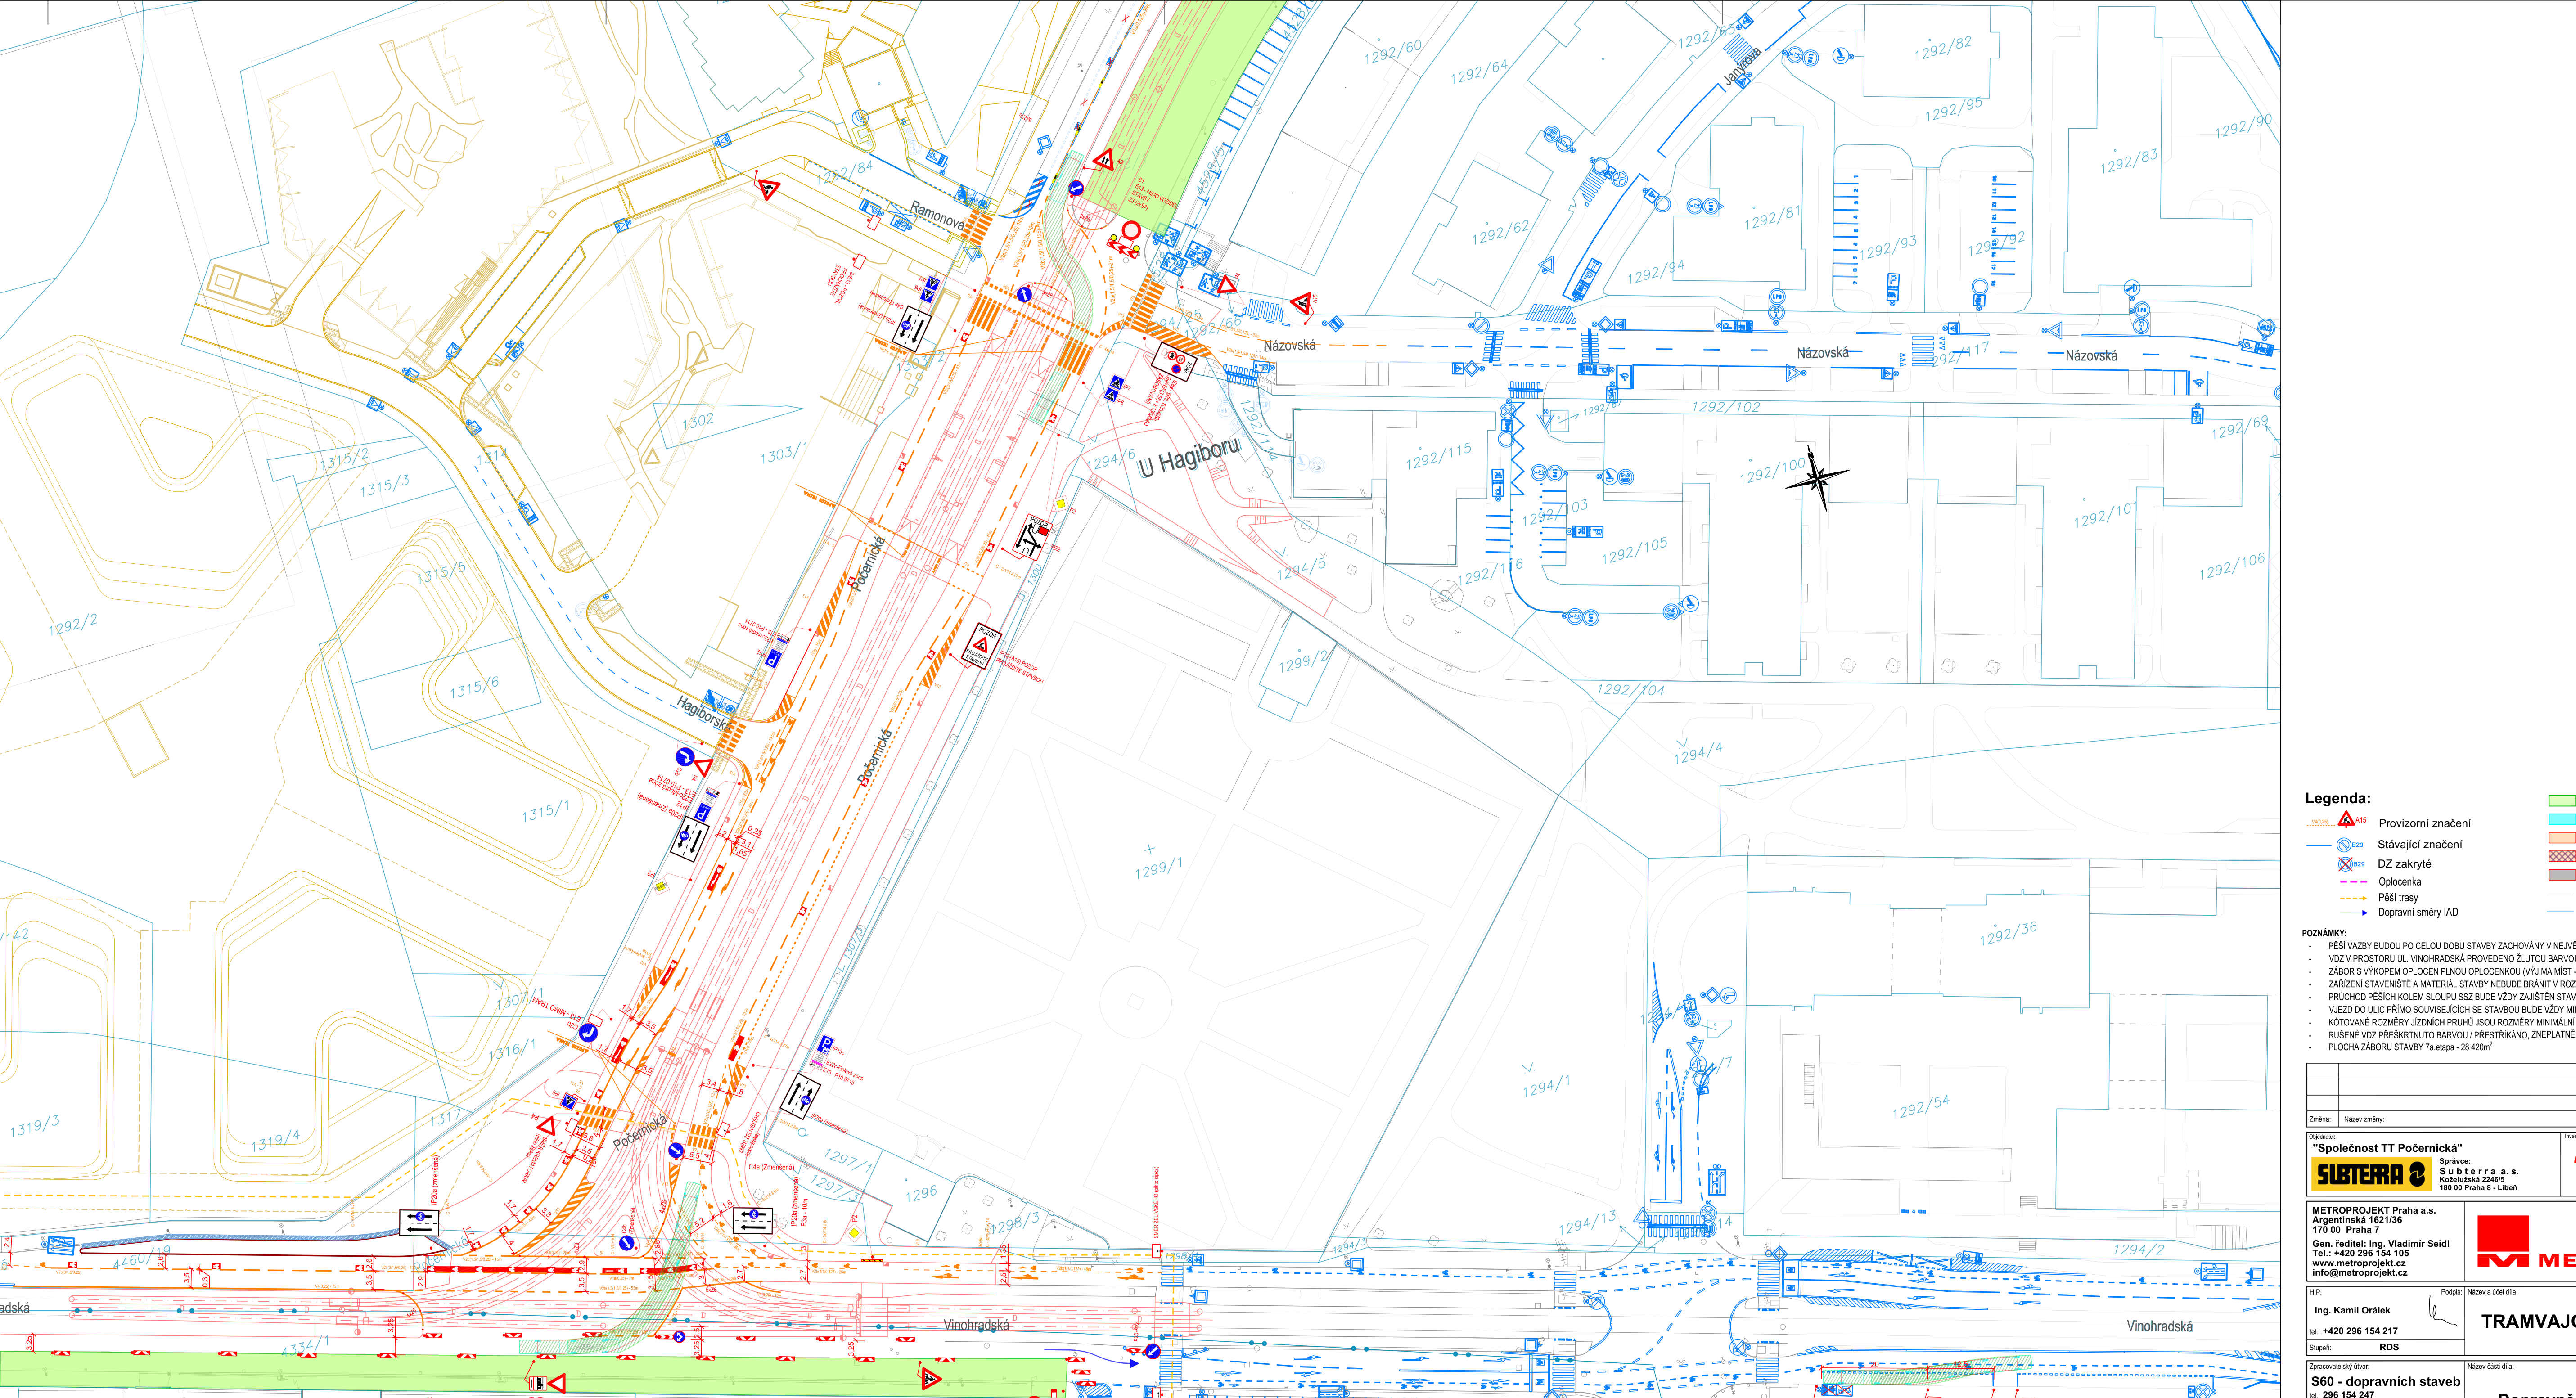Click the S60 - dopravních staveb text

pyautogui.click(x=2385, y=1381)
